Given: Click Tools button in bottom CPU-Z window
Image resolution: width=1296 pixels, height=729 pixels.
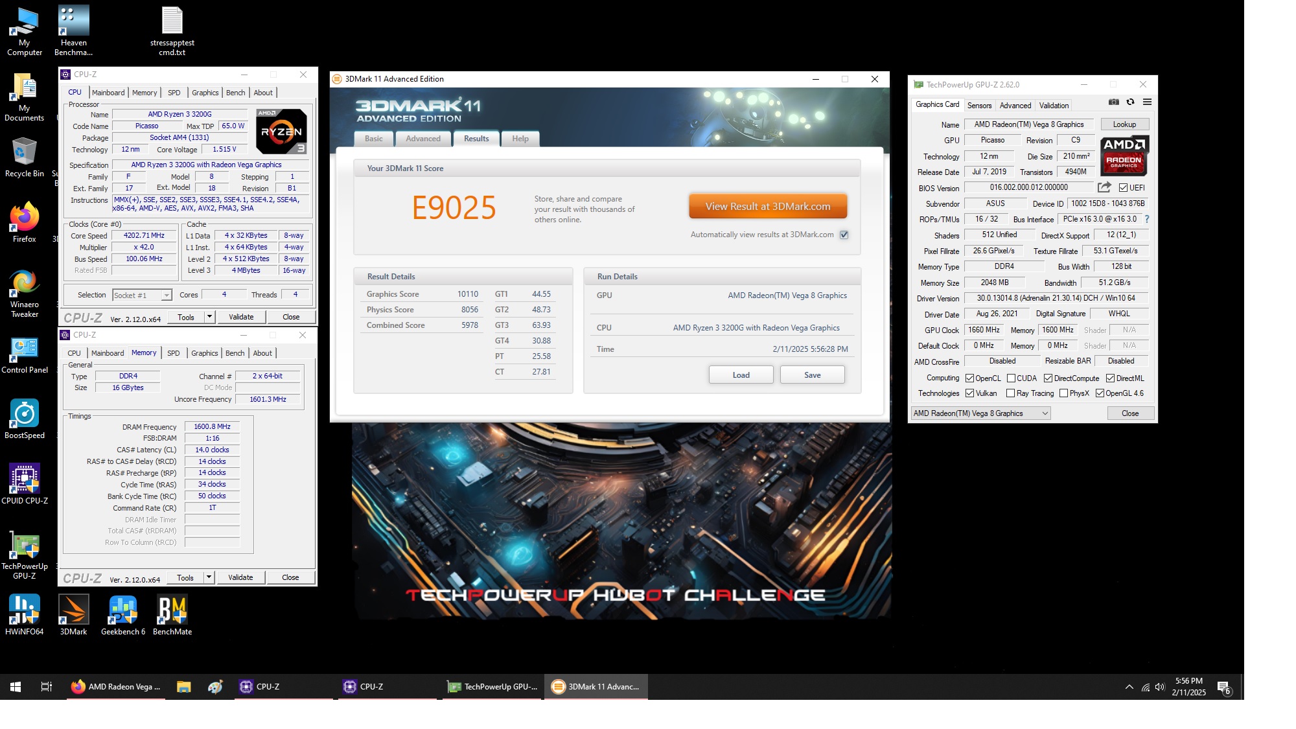Looking at the screenshot, I should pyautogui.click(x=185, y=577).
